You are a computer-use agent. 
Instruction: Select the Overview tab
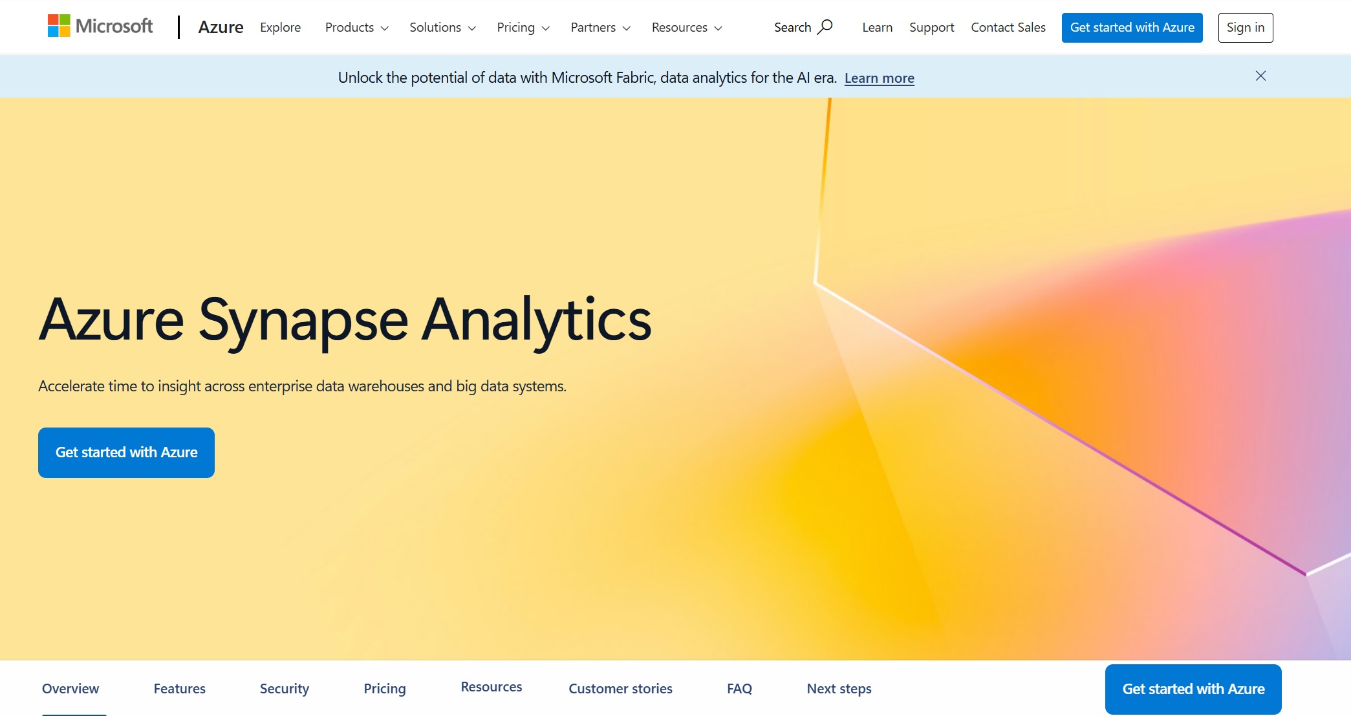point(70,688)
